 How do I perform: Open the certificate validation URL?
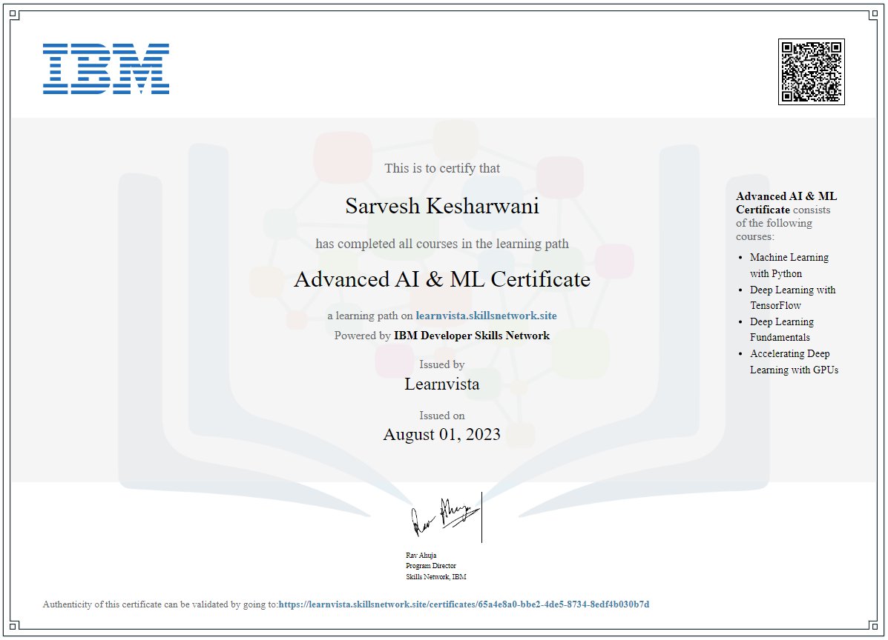(x=464, y=604)
